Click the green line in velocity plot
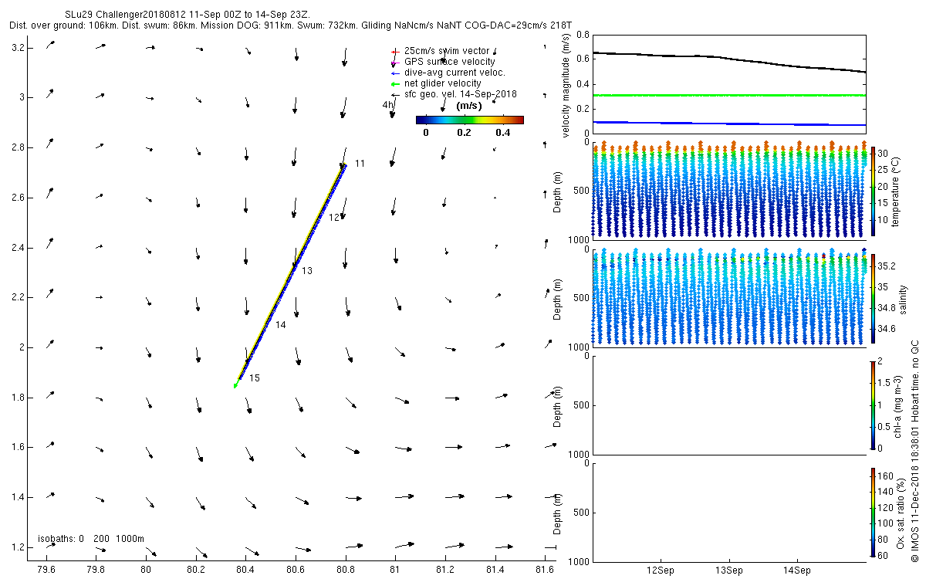The height and width of the screenshot is (579, 926). (729, 95)
